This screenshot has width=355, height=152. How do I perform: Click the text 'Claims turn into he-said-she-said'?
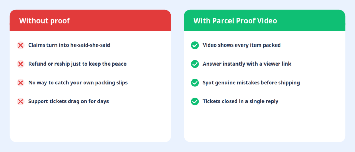click(x=69, y=45)
